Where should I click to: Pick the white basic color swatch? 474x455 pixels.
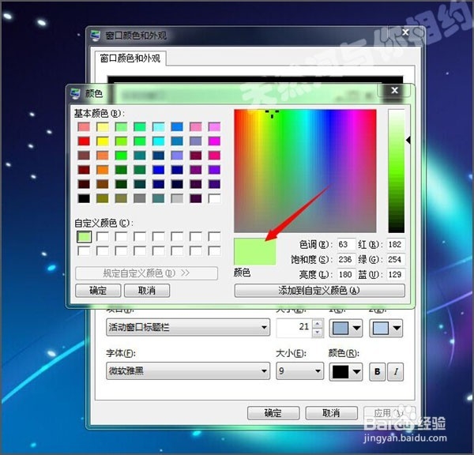(214, 198)
